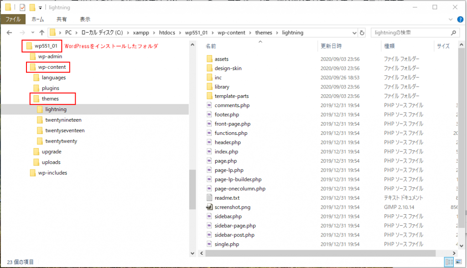Click the lightningの検索 search box
The height and width of the screenshot is (268, 467).
pyautogui.click(x=410, y=33)
